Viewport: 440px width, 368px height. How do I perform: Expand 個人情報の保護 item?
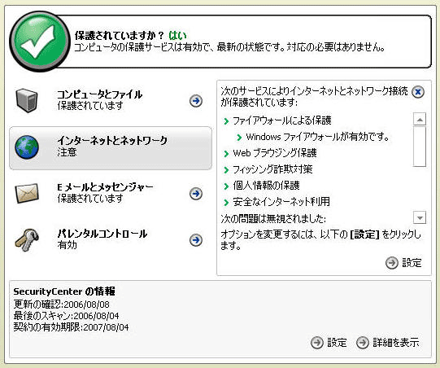point(262,186)
